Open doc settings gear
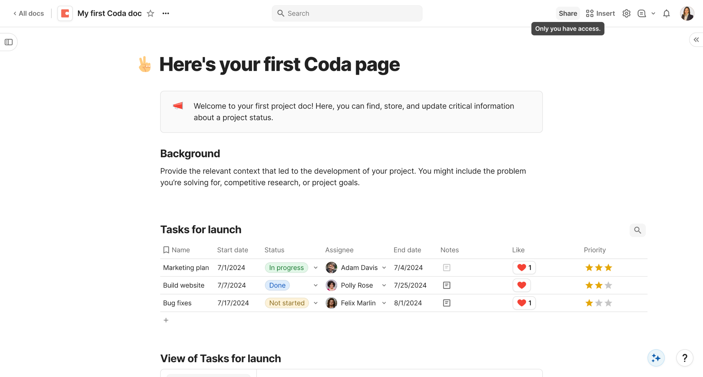This screenshot has height=377, width=703. pos(626,13)
